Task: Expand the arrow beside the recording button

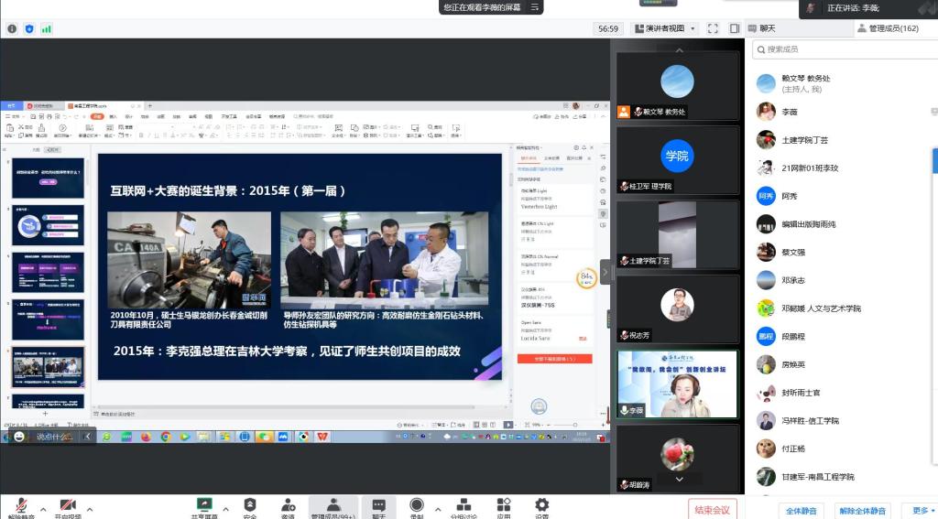Action: pos(438,509)
